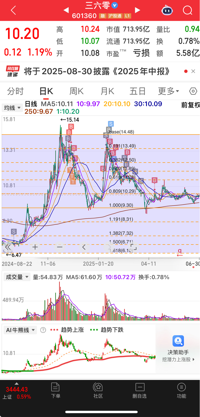The width and height of the screenshot is (200, 417).
Task: Expand the 更多 period dropdown
Action: click(x=169, y=91)
